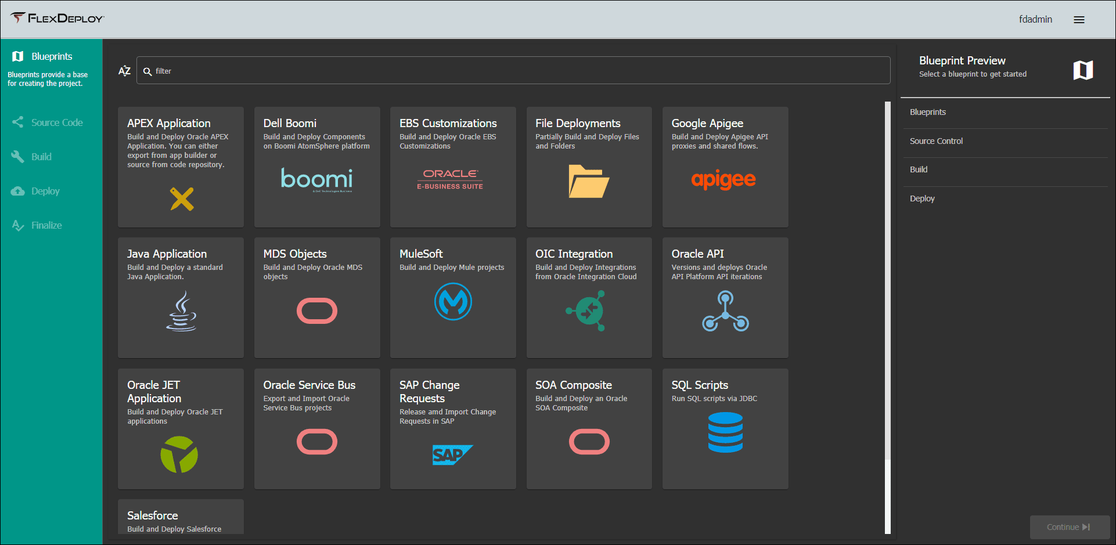Click the SOA Composite title
This screenshot has width=1116, height=545.
pos(574,385)
